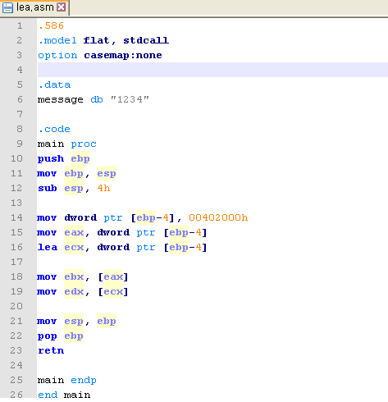Click the db keyword on line 6

coord(97,99)
